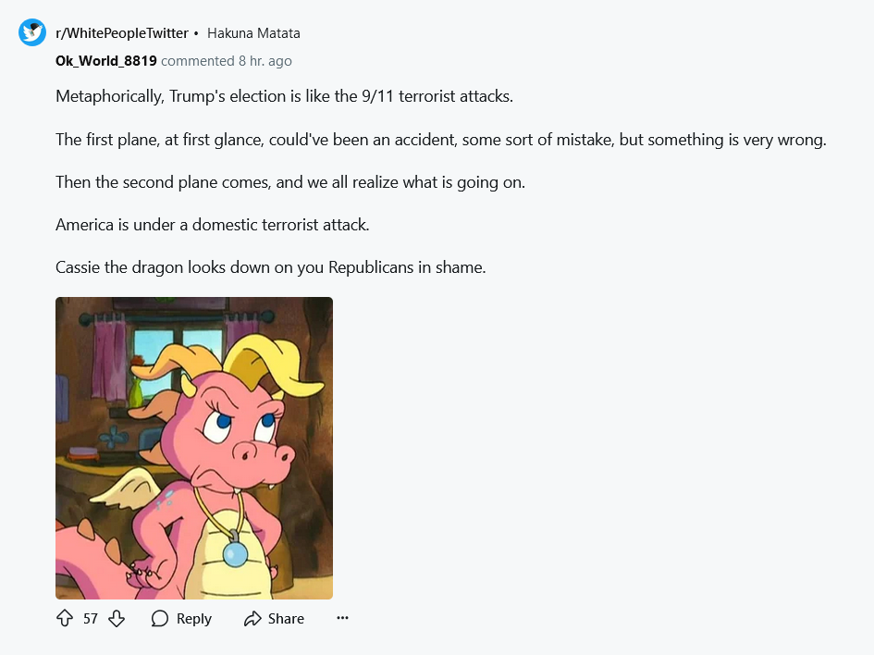This screenshot has height=655, width=874.
Task: Click the sentence beginning "The first plane"
Action: click(x=440, y=140)
